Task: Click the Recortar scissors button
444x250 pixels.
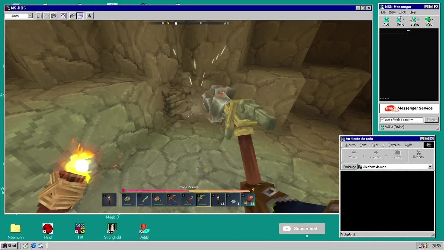Action: [418, 155]
